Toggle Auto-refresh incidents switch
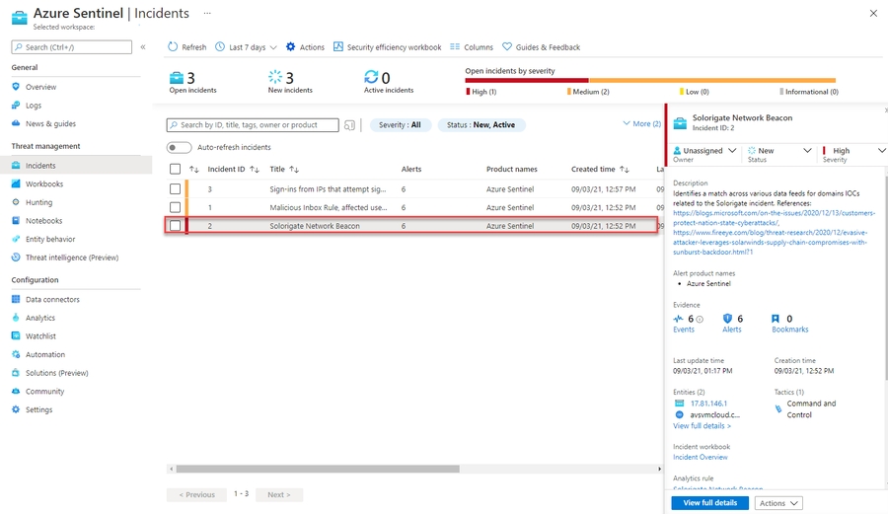The image size is (888, 514). (179, 147)
